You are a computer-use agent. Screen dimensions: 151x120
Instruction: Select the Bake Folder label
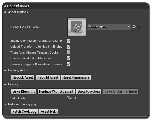(18, 98)
